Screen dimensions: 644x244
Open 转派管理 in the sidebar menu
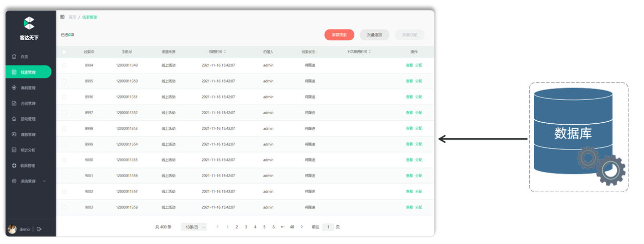tap(28, 166)
